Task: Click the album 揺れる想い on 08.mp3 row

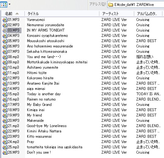Action: pos(145,57)
